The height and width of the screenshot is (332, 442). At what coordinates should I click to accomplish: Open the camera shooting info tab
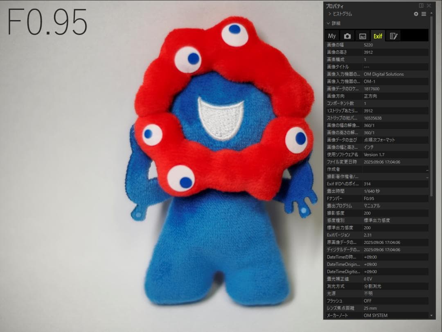347,36
